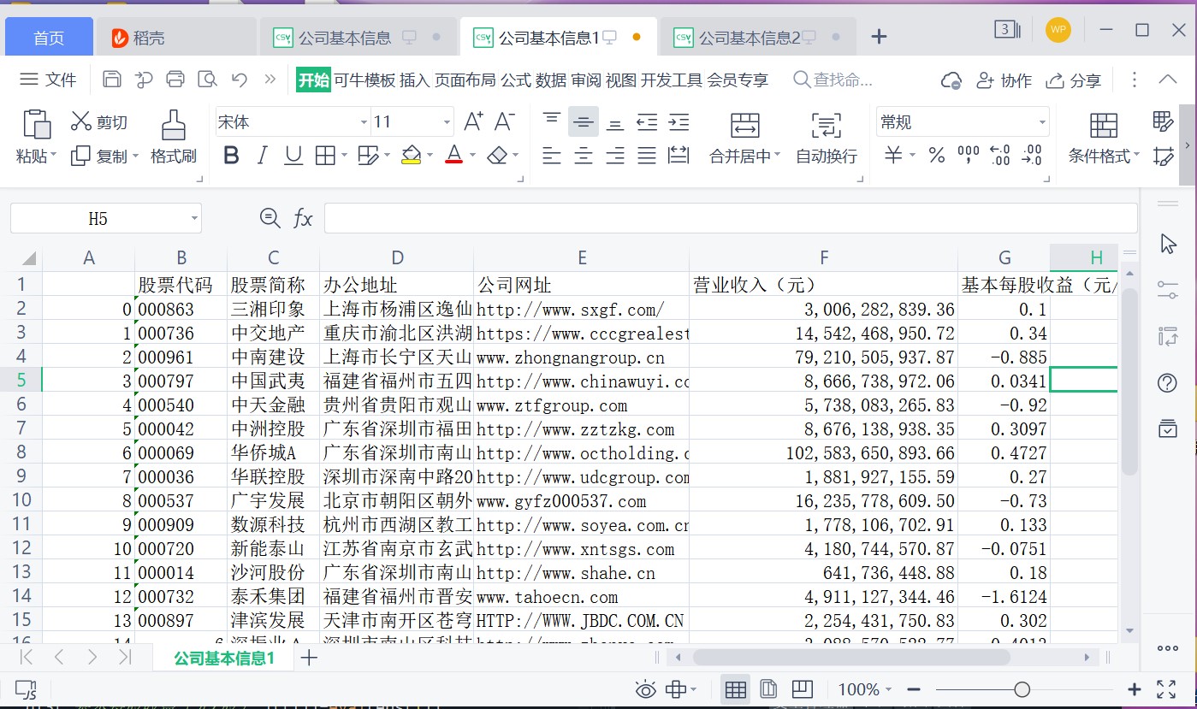This screenshot has height=709, width=1197.
Task: Apply the yellow fill color
Action: tap(412, 156)
